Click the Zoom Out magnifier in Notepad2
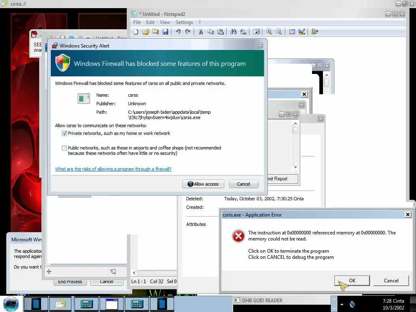The width and height of the screenshot is (416, 312). pos(279,32)
